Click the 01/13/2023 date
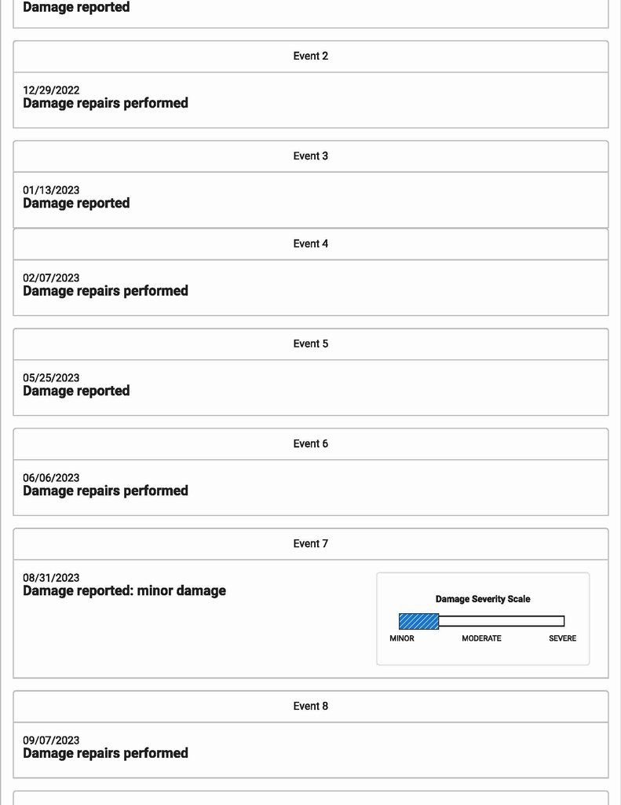The image size is (621, 805). (51, 190)
